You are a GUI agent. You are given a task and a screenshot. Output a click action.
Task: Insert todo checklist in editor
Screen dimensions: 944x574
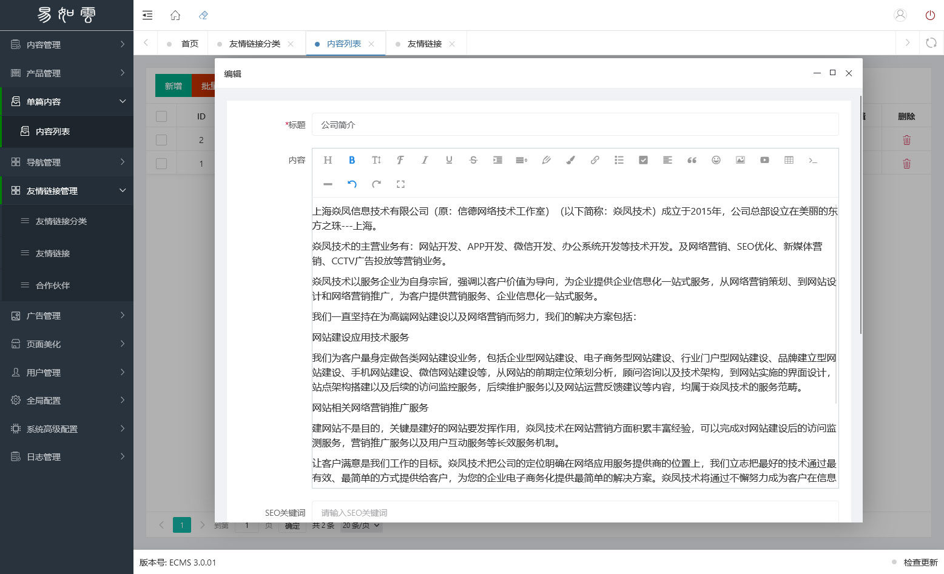pos(643,160)
